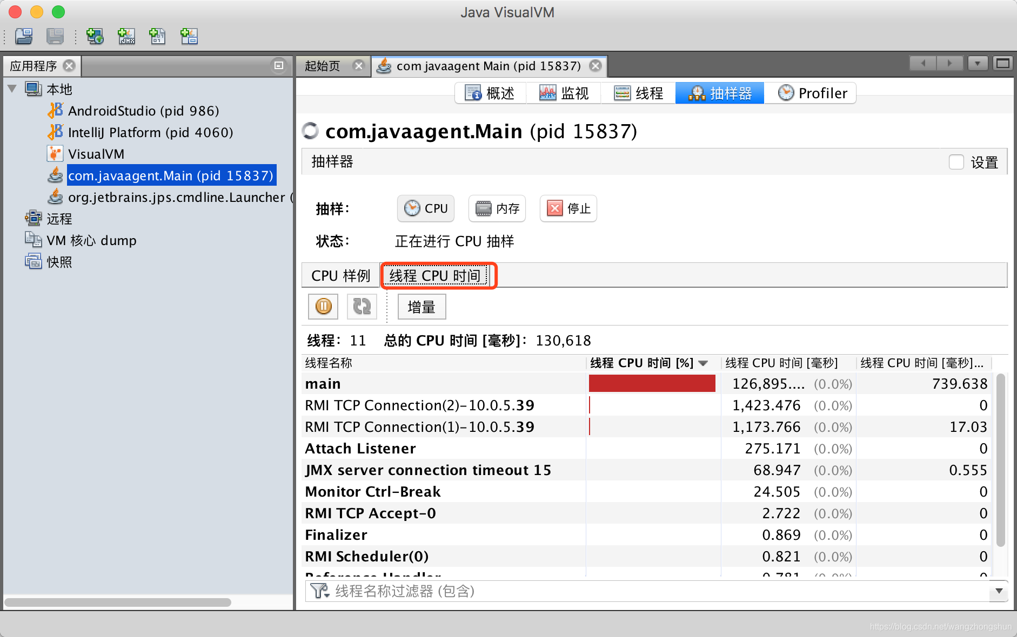
Task: Start CPU sampling with the CPU button
Action: 426,208
